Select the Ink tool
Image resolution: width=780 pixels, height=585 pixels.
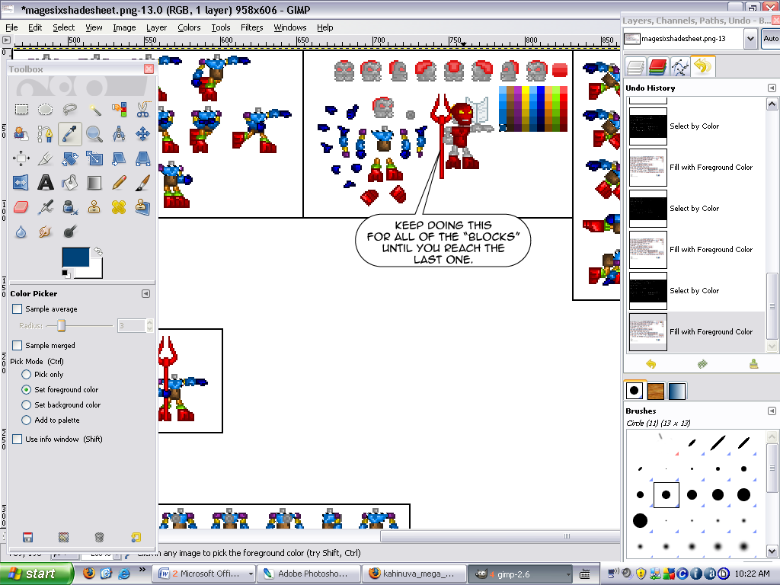(69, 207)
